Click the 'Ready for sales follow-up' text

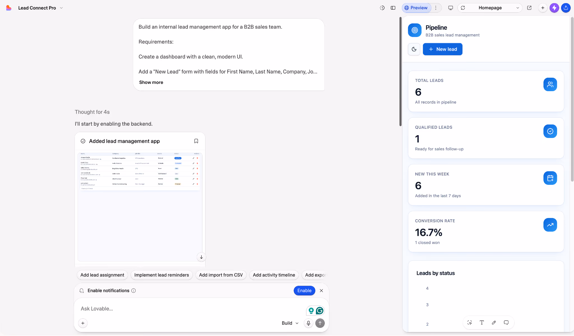click(x=439, y=149)
